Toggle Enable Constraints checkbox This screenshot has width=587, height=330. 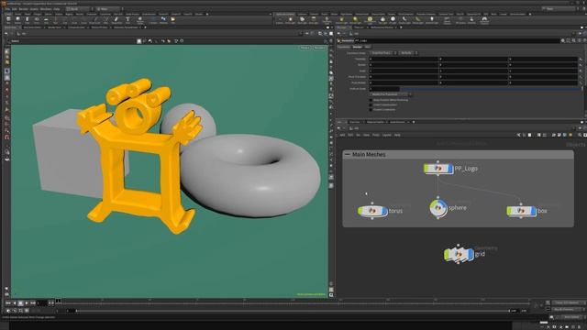coord(371,110)
